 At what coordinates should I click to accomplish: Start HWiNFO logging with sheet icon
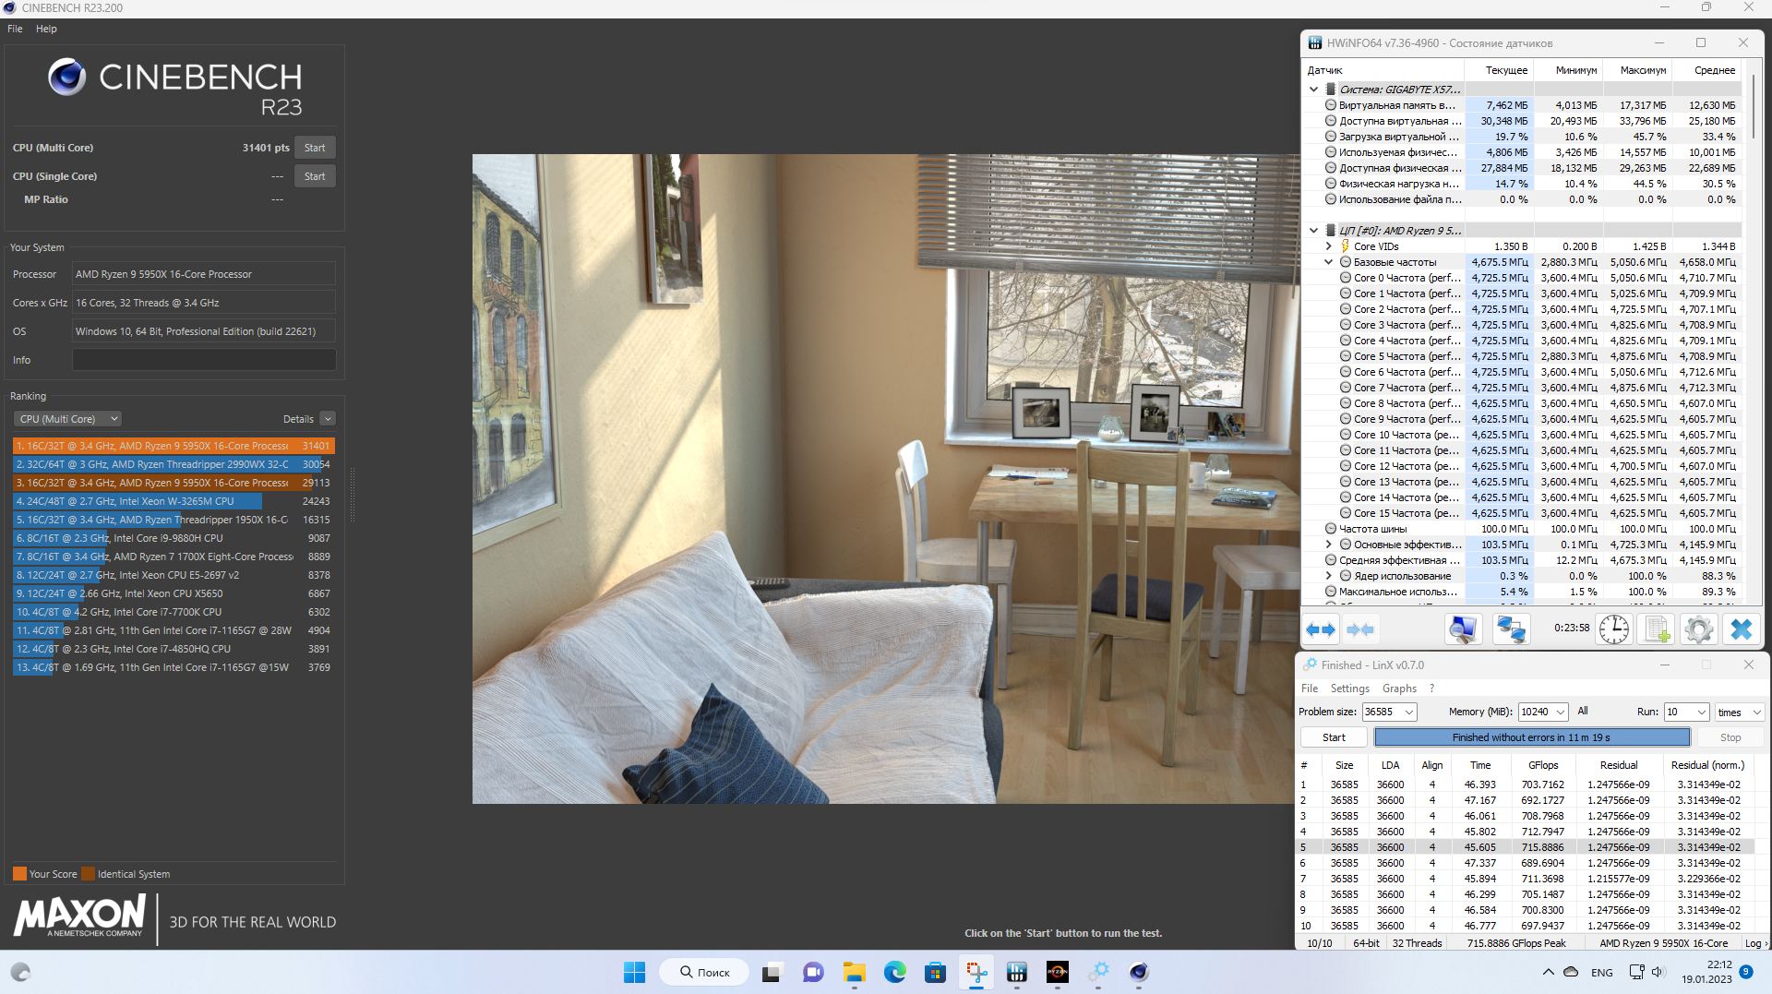click(x=1656, y=629)
